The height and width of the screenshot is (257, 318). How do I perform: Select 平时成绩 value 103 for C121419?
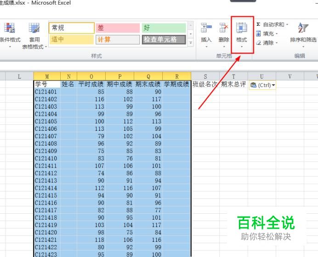point(91,225)
